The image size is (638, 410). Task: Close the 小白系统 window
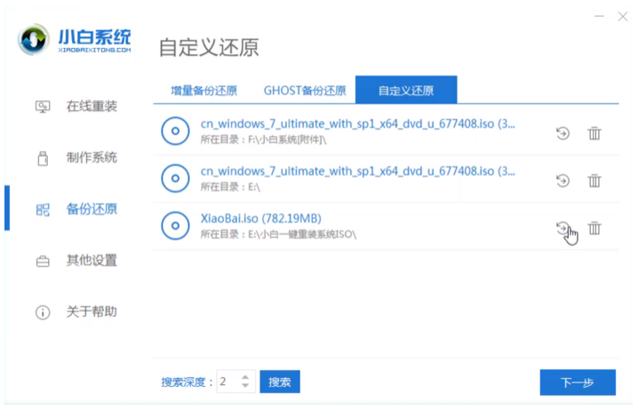(x=623, y=17)
